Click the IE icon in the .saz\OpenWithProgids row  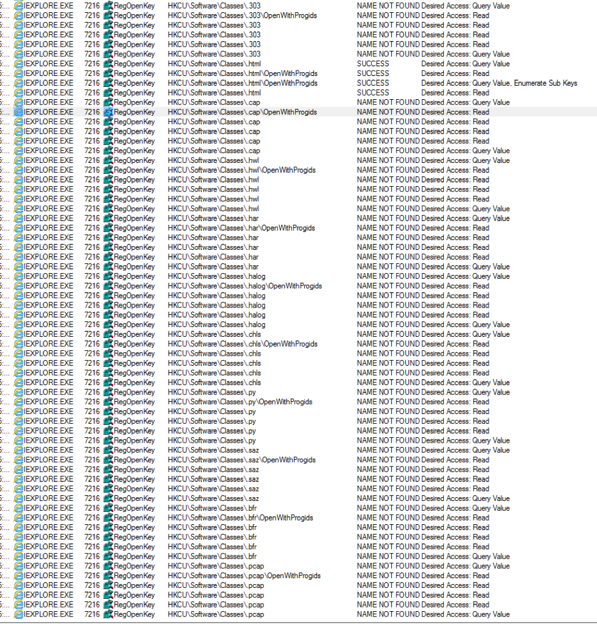pos(19,460)
